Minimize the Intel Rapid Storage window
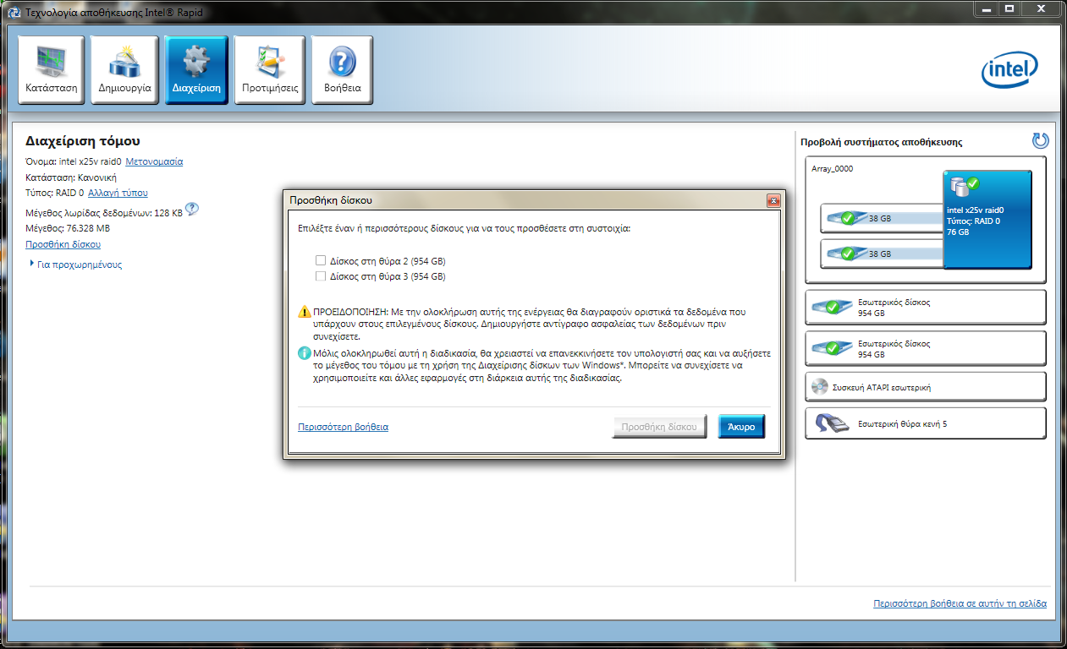The width and height of the screenshot is (1067, 649). coord(986,8)
